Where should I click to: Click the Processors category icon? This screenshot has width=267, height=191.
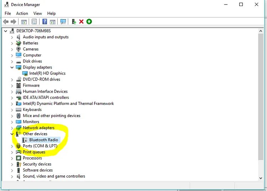[19, 158]
